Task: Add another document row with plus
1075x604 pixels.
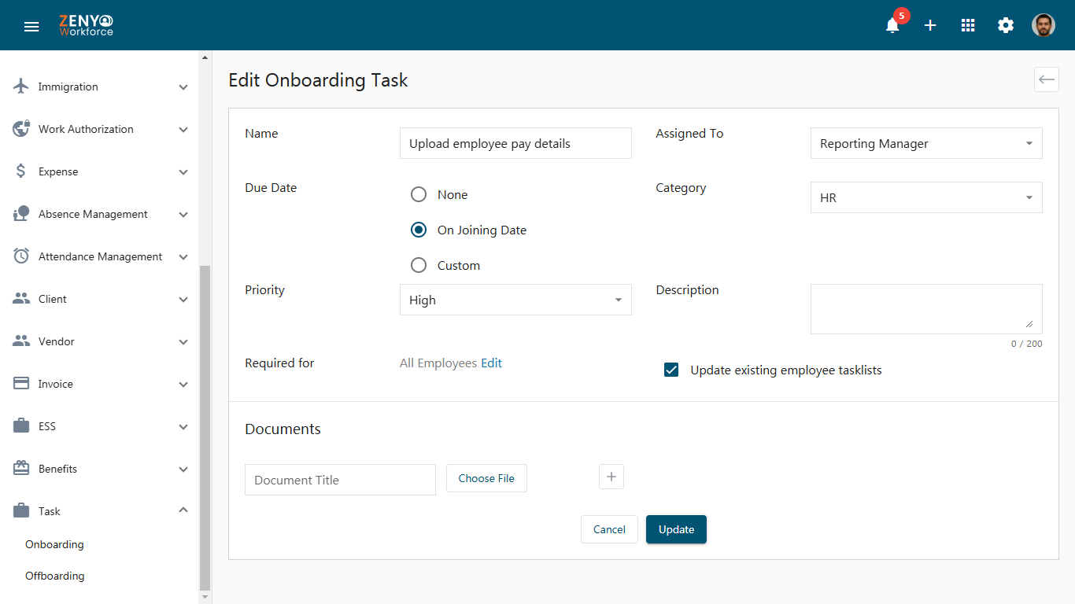Action: 611,477
